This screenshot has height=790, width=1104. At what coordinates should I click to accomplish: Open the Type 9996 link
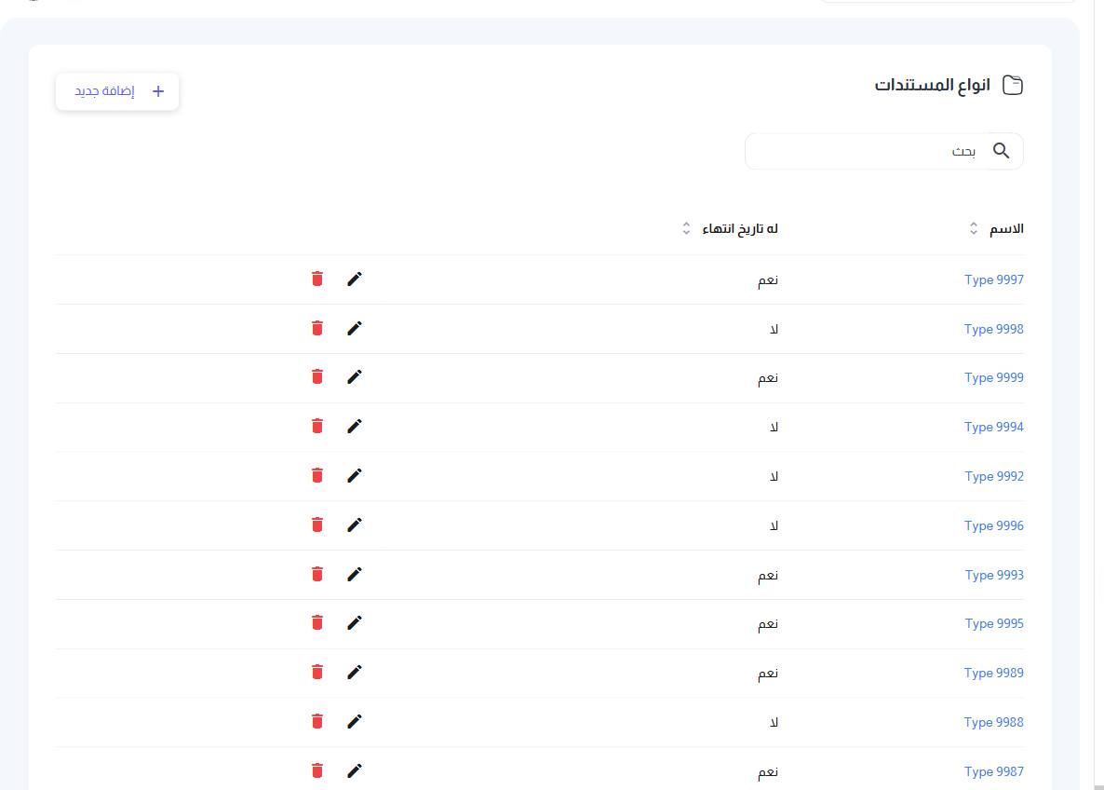click(993, 525)
